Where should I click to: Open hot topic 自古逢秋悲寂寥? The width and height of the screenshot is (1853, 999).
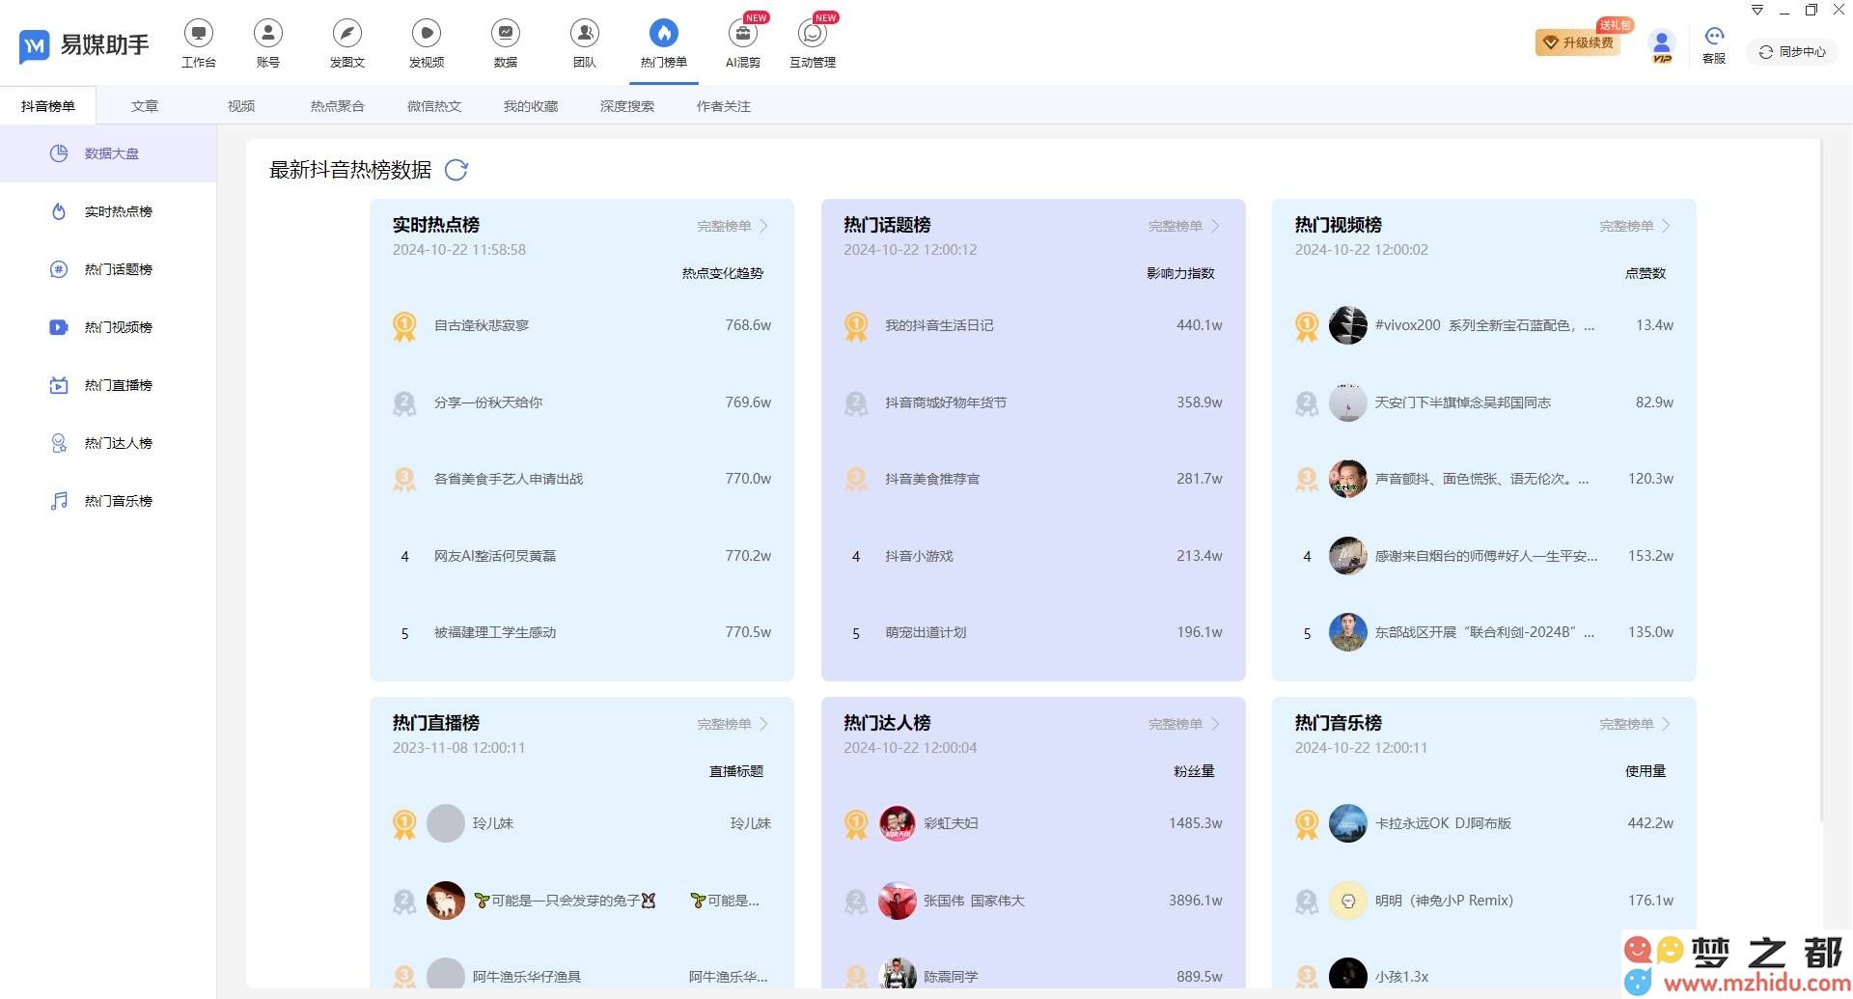(482, 325)
